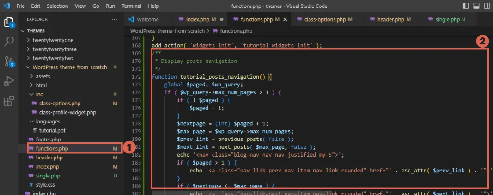Screen dimensions: 493x195
Task: Open Explorer's more actions ellipsis
Action: coord(114,19)
